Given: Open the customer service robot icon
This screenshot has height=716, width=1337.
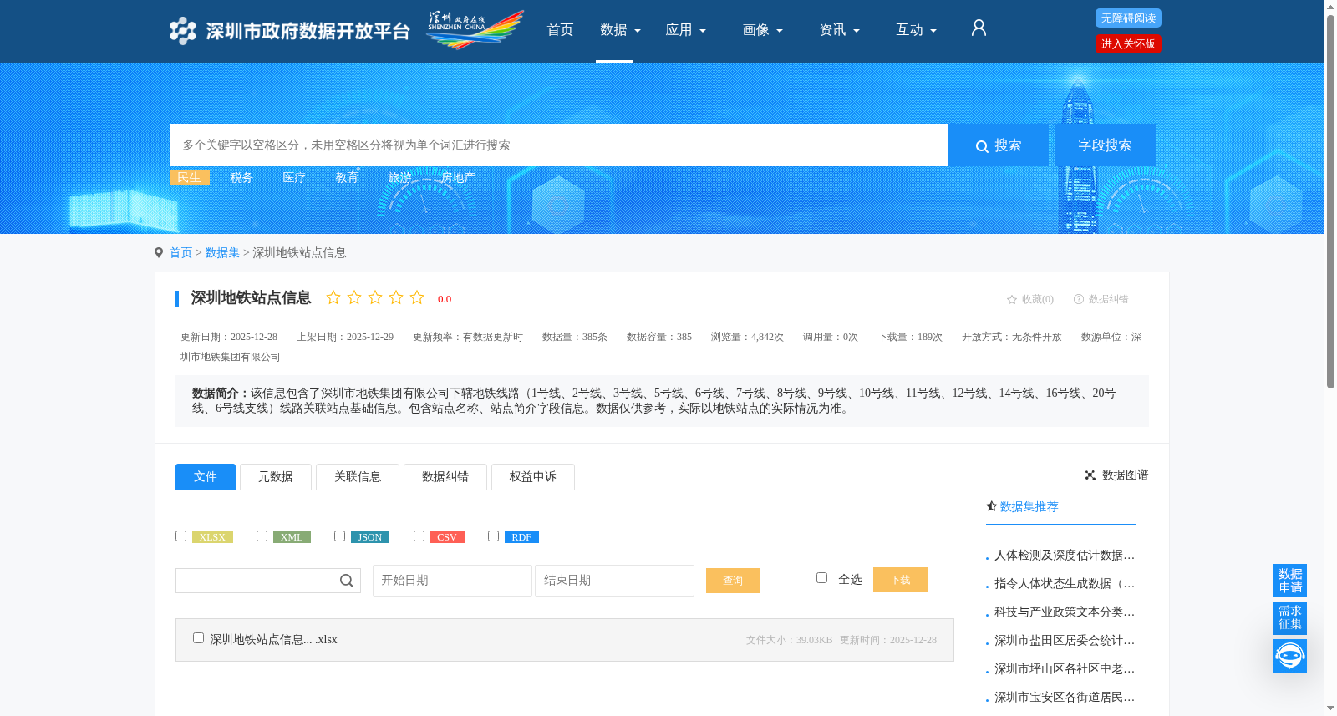Looking at the screenshot, I should (1290, 656).
